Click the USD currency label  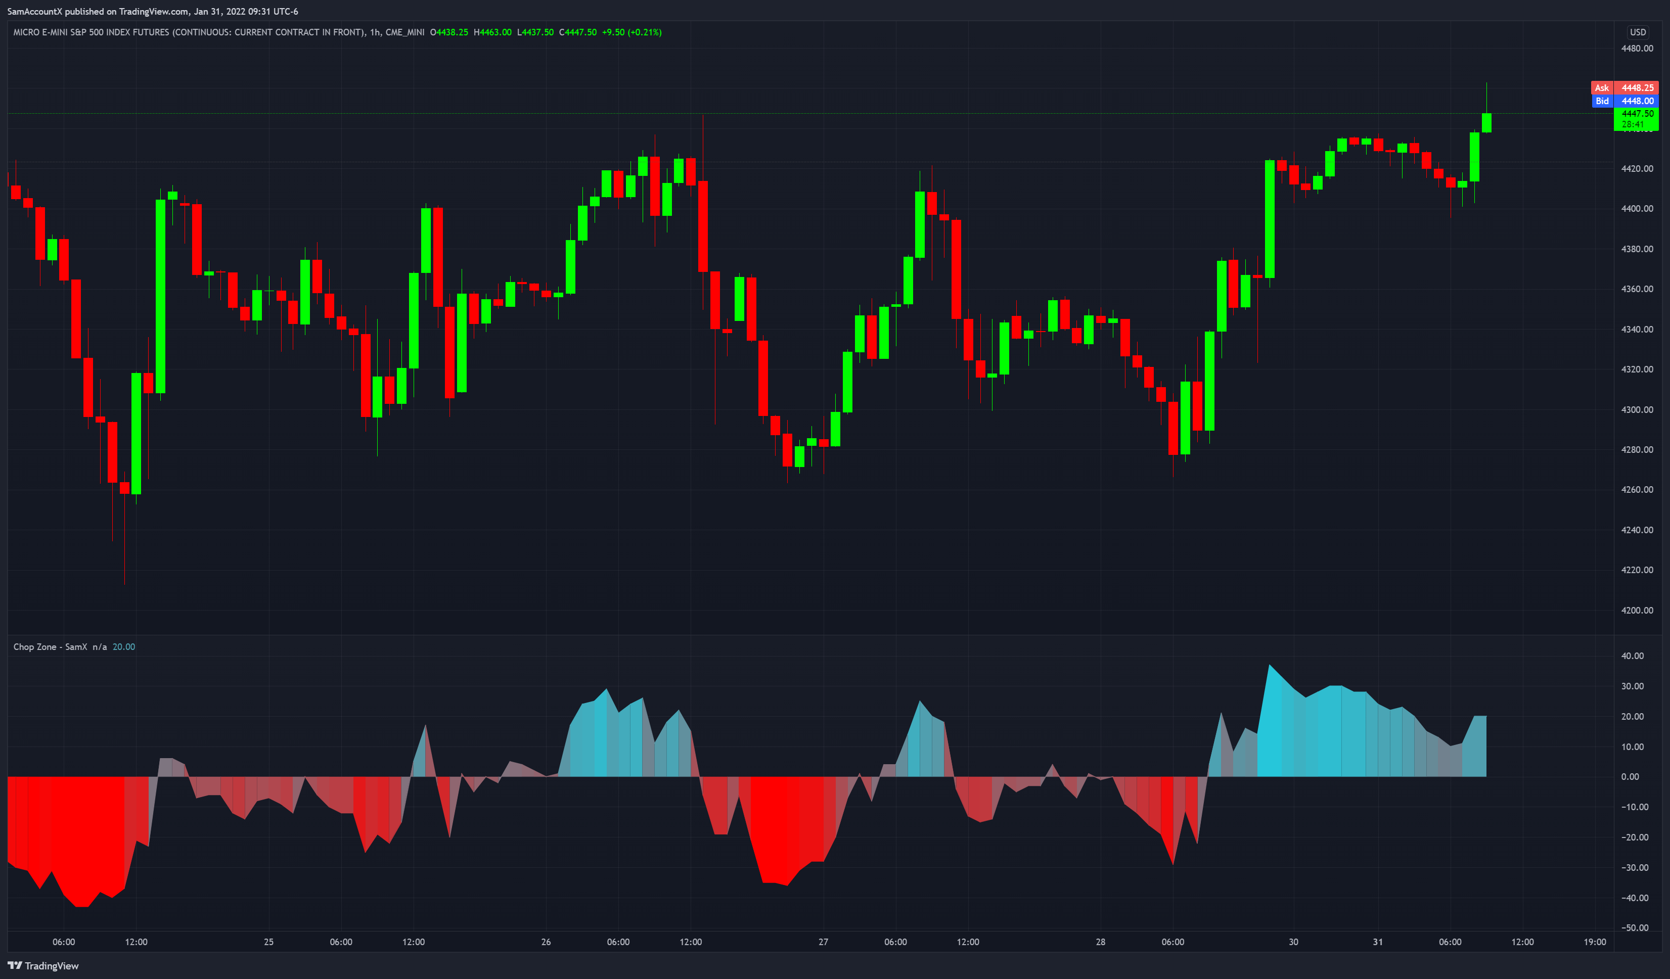pos(1638,32)
